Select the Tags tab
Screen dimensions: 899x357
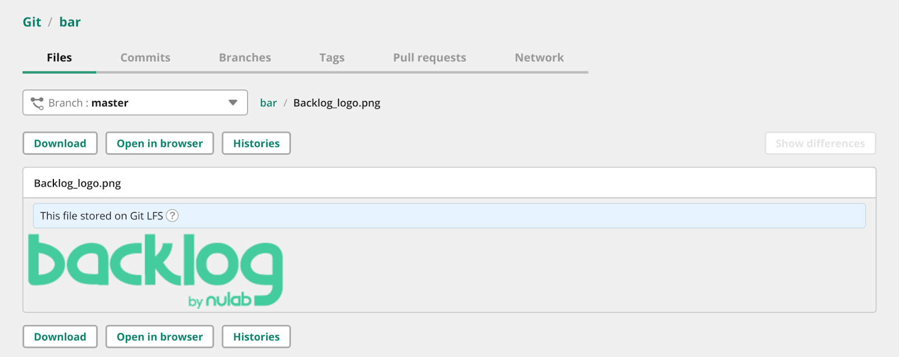[x=332, y=58]
